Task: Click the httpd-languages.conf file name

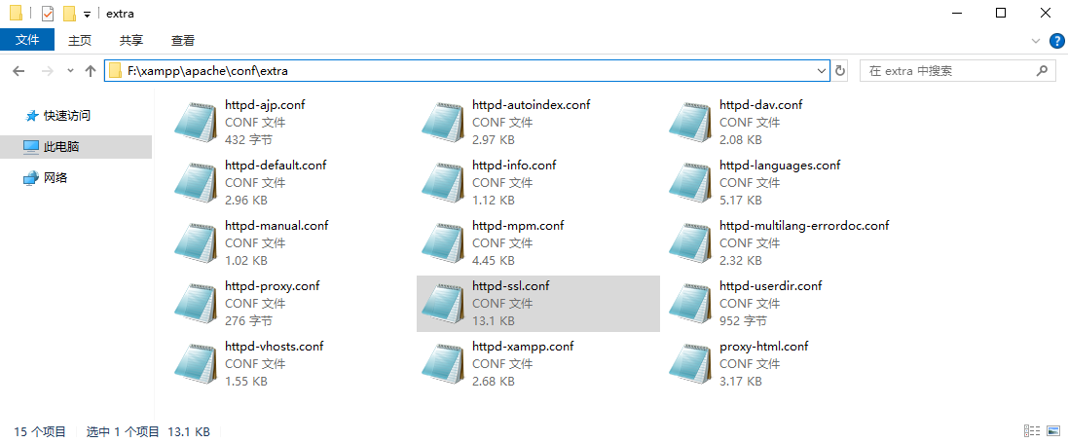Action: pos(780,165)
